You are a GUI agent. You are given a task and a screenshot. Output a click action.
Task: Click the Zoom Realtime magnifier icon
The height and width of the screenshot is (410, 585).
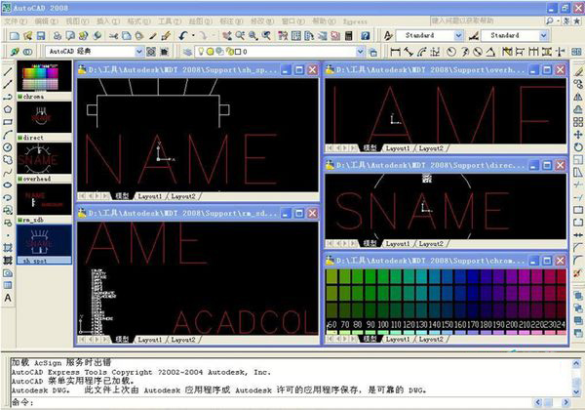tap(240, 35)
